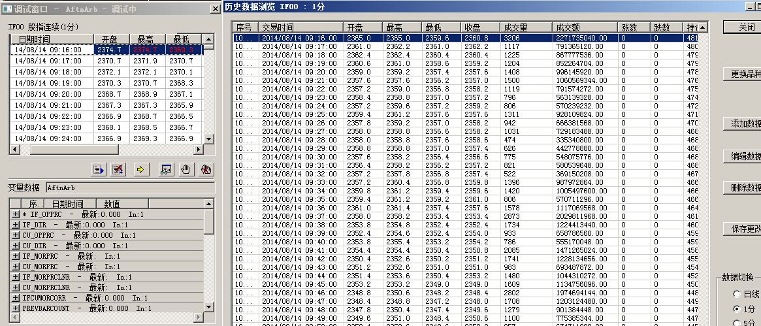The width and height of the screenshot is (761, 326).
Task: Expand the IF_OPPRC variable node
Action: (x=16, y=214)
